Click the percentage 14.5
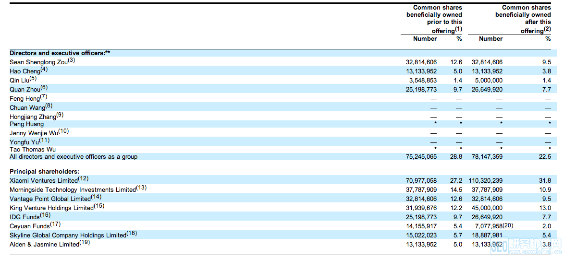 [x=456, y=189]
